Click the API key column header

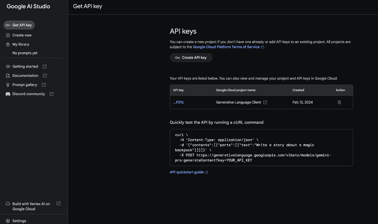178,90
